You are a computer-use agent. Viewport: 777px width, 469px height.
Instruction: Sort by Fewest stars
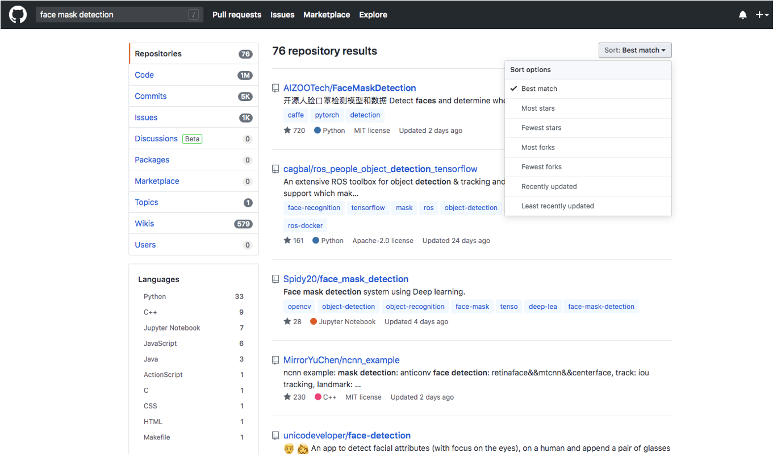pos(588,128)
